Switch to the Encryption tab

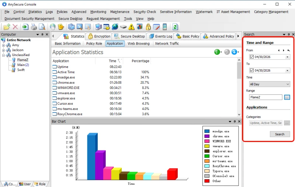[99, 36]
